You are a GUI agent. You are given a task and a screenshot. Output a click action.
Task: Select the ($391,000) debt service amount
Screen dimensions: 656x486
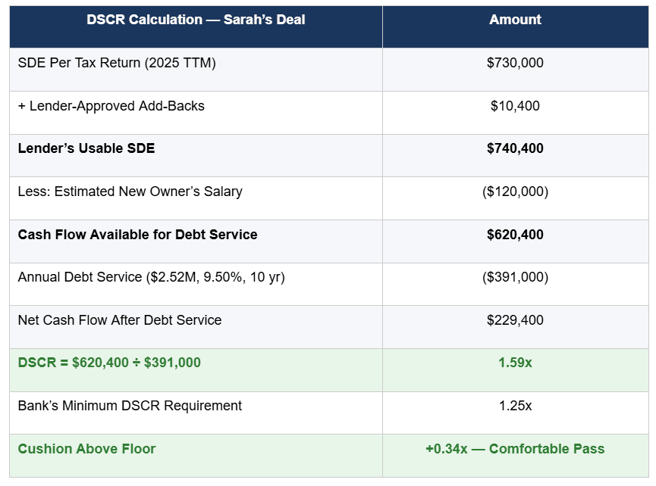pos(515,277)
